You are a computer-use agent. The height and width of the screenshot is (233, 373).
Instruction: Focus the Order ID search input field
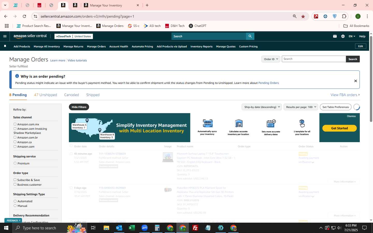click(x=314, y=59)
